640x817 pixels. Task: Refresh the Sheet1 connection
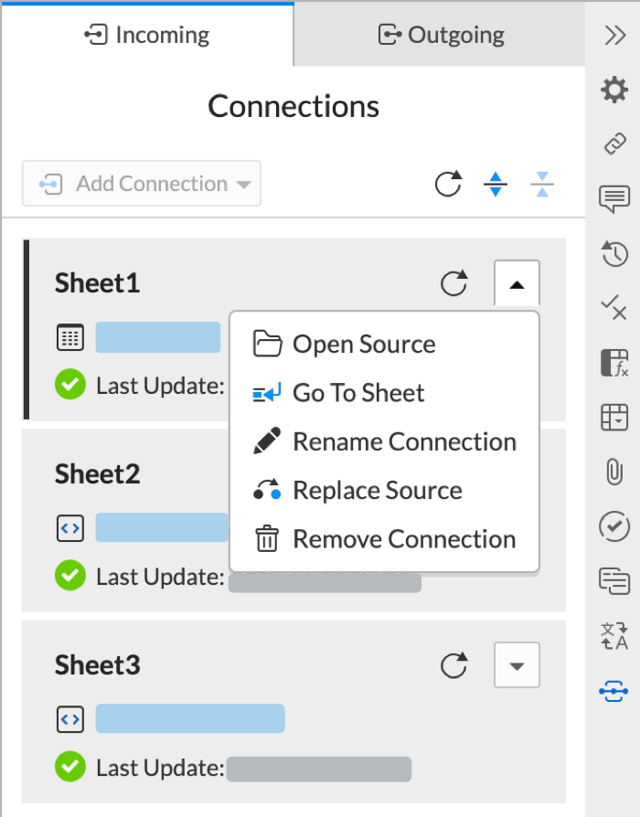click(455, 283)
